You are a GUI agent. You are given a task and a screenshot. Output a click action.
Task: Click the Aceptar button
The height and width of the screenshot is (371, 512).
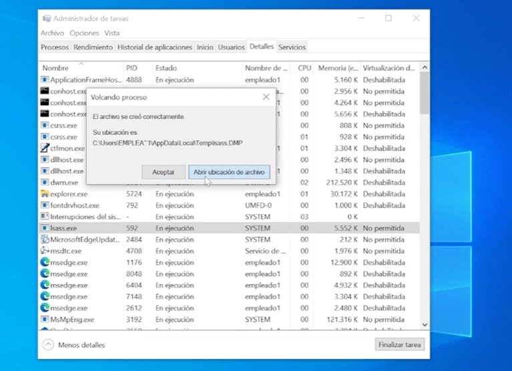[x=164, y=172]
